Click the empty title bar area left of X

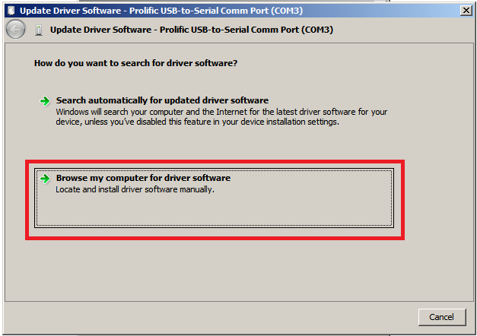[x=380, y=11]
